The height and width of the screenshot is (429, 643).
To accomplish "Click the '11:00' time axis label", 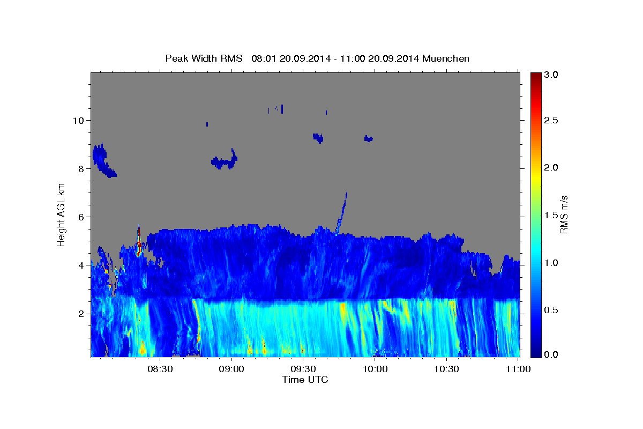I will click(x=518, y=369).
